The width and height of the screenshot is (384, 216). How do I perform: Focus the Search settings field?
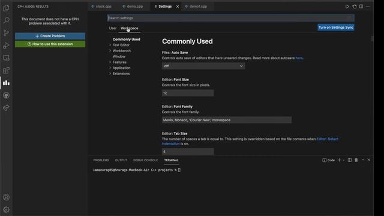point(230,18)
